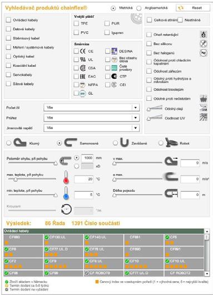Open the Počet žil dropdown

pos(92,108)
